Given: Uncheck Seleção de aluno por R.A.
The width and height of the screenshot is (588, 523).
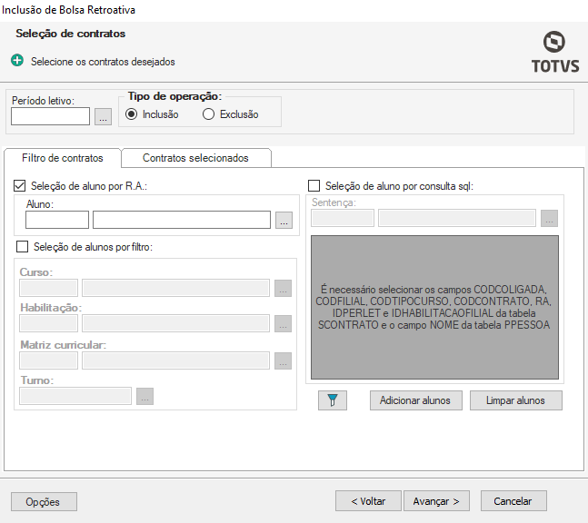Looking at the screenshot, I should pyautogui.click(x=21, y=186).
